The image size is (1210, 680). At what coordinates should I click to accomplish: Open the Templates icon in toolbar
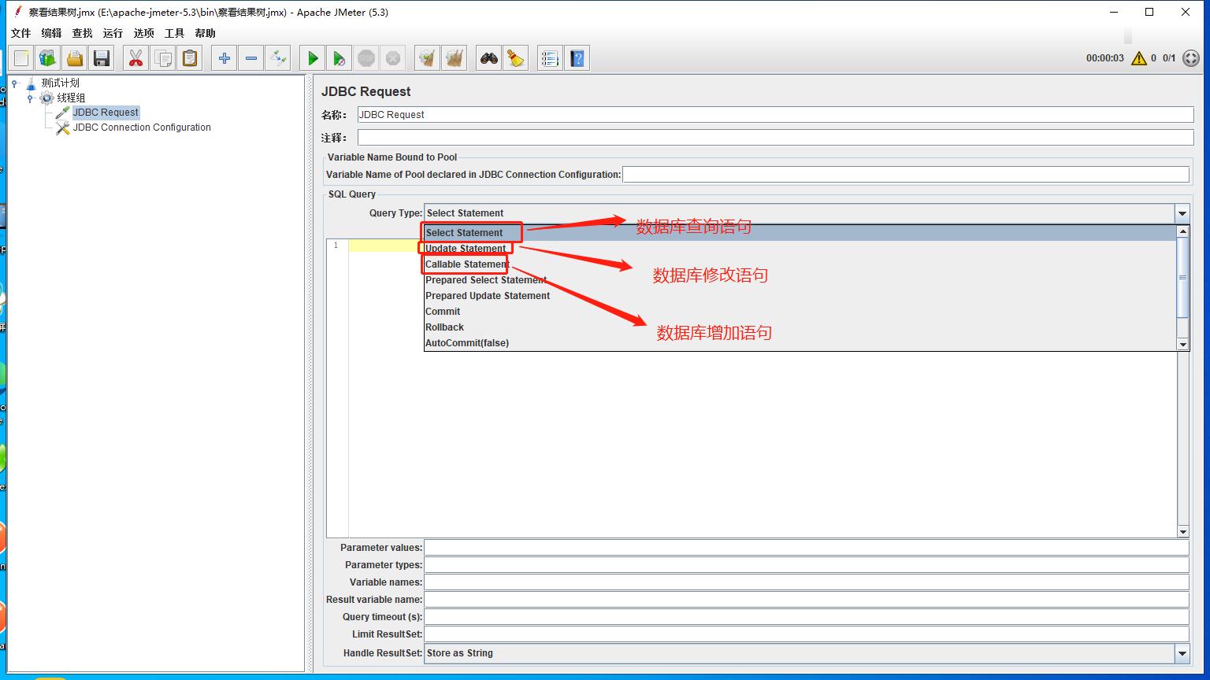(48, 58)
